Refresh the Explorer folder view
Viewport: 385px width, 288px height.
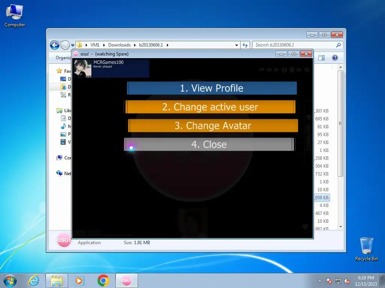coord(245,45)
